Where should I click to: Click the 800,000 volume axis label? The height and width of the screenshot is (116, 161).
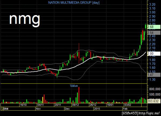155,89
